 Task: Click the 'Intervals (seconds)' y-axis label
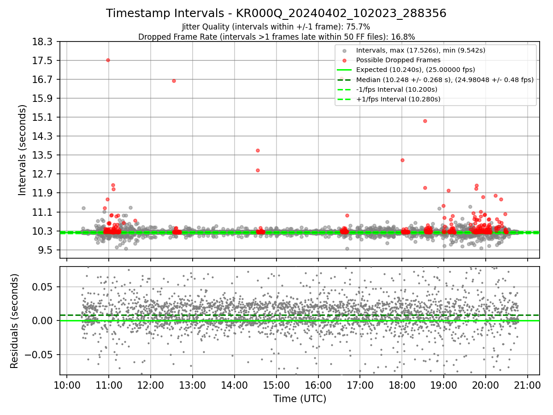tap(22, 150)
